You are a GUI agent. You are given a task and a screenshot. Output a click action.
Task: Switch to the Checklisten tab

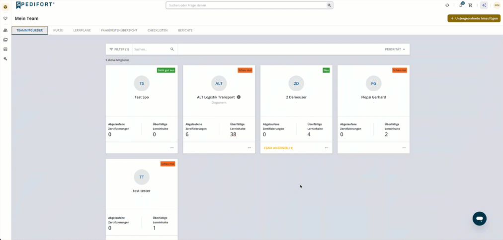[158, 30]
